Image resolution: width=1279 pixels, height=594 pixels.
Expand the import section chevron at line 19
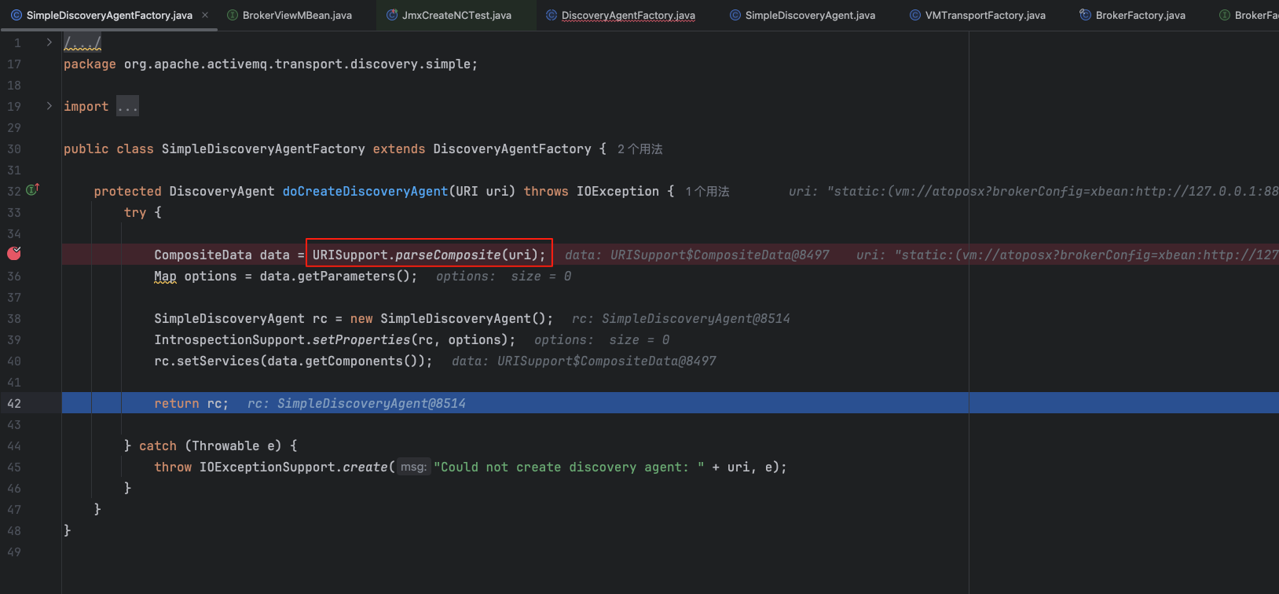[49, 106]
